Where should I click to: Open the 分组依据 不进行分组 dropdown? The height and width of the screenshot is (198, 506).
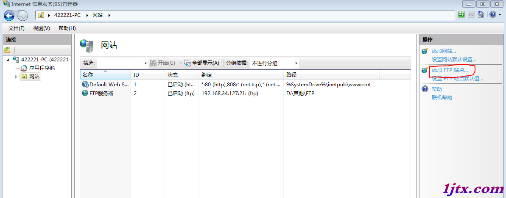(274, 63)
